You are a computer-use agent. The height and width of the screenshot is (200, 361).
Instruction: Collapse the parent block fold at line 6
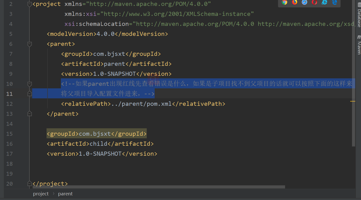pos(30,44)
